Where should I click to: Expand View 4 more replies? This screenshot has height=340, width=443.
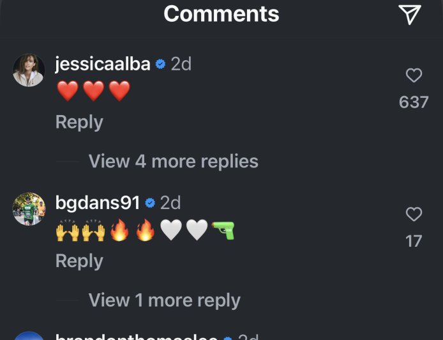(x=174, y=161)
